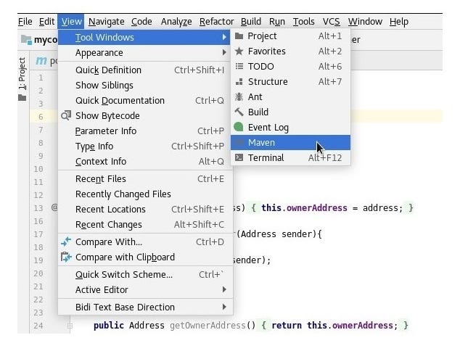
Task: Open the File menu
Action: 25,22
